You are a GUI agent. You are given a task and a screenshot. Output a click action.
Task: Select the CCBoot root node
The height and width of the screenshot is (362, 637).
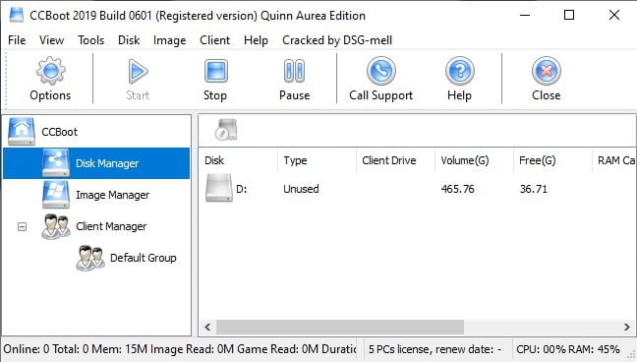tap(59, 132)
